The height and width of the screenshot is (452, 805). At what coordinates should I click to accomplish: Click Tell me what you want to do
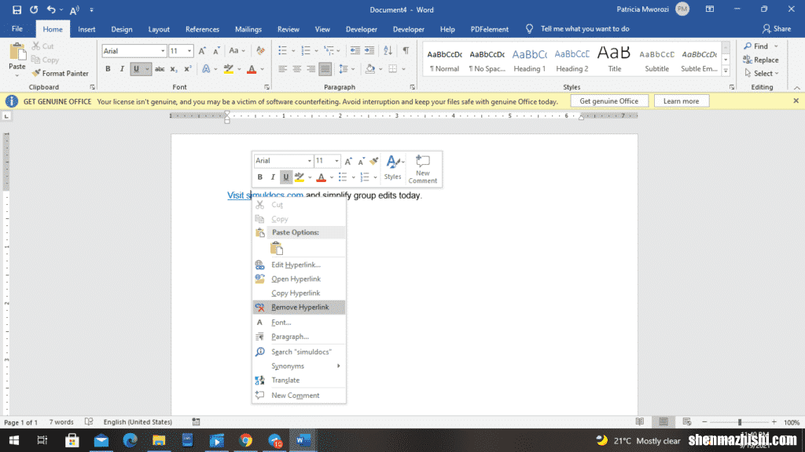[x=585, y=29]
